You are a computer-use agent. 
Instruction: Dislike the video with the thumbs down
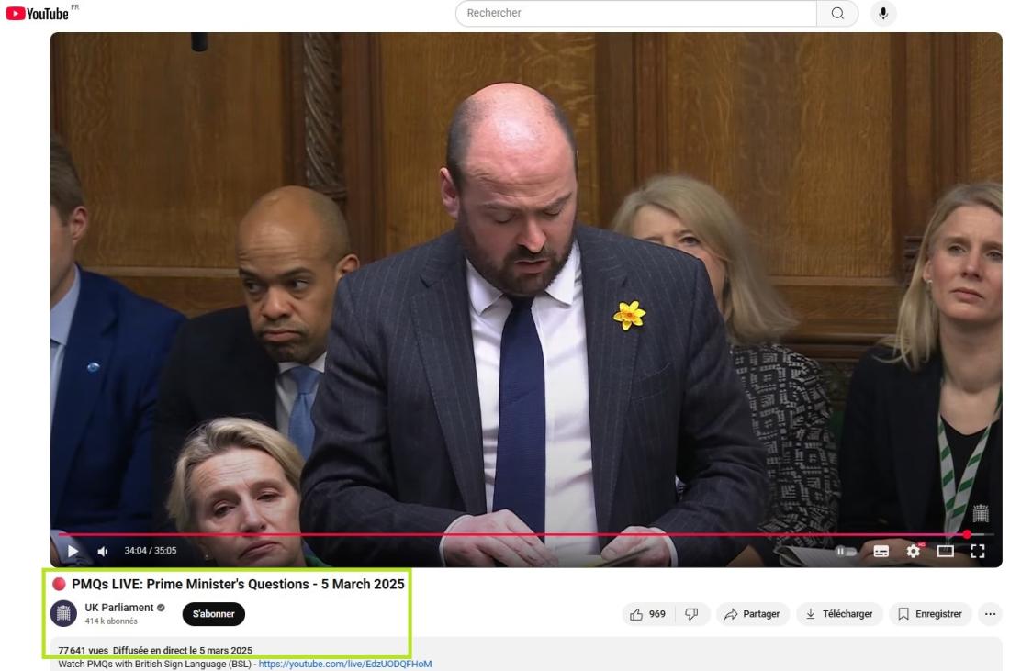(692, 614)
